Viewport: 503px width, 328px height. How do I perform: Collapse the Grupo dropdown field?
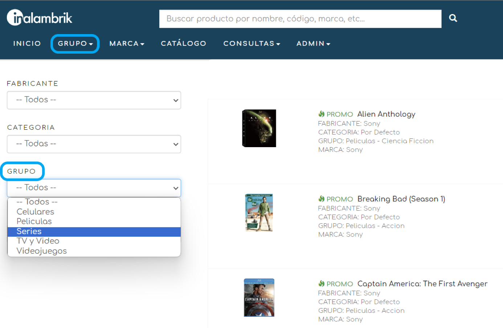point(94,188)
